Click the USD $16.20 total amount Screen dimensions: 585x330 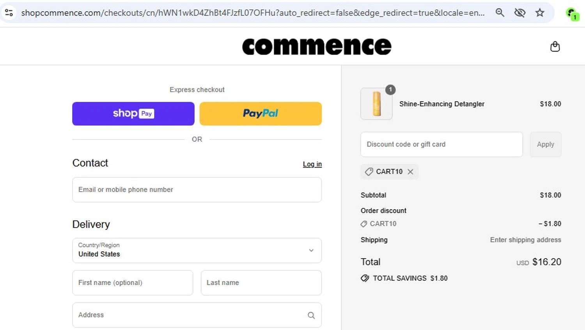[539, 262]
